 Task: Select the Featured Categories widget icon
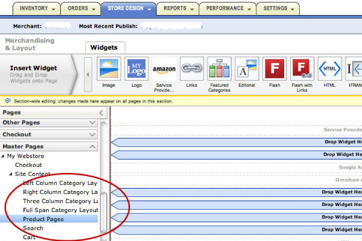pos(219,70)
